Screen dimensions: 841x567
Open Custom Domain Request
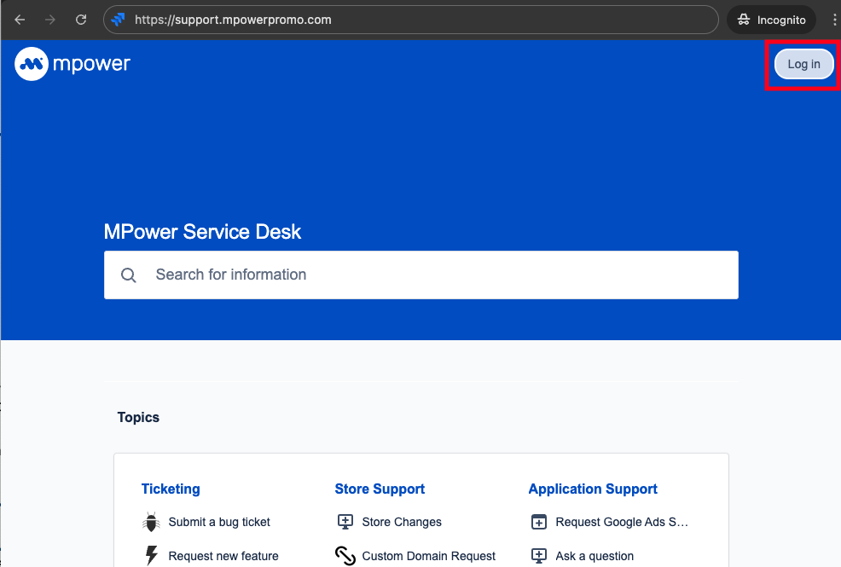(428, 556)
